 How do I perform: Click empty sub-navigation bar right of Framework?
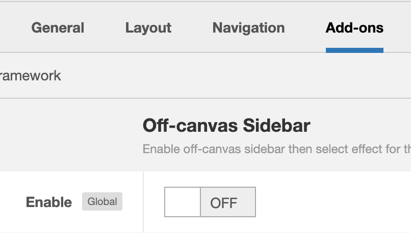229,76
